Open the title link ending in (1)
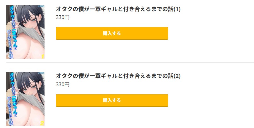This screenshot has width=254, height=128. pos(118,9)
